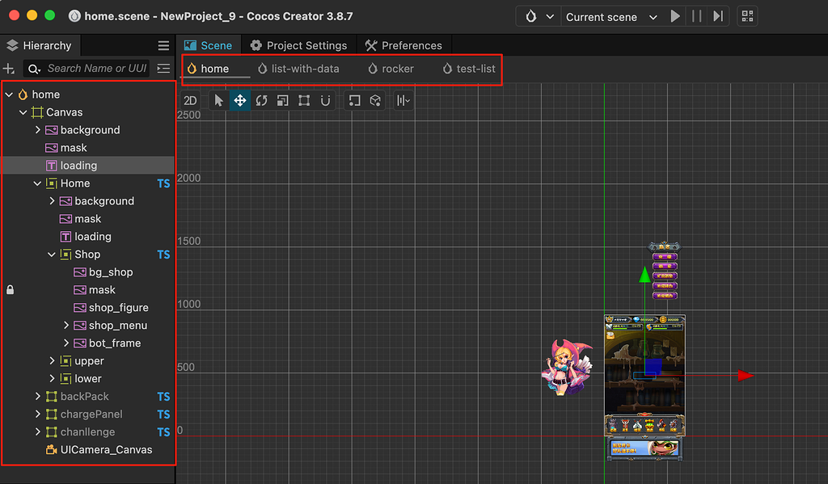This screenshot has height=484, width=828.
Task: Select the Move transform tool
Action: pyautogui.click(x=239, y=100)
